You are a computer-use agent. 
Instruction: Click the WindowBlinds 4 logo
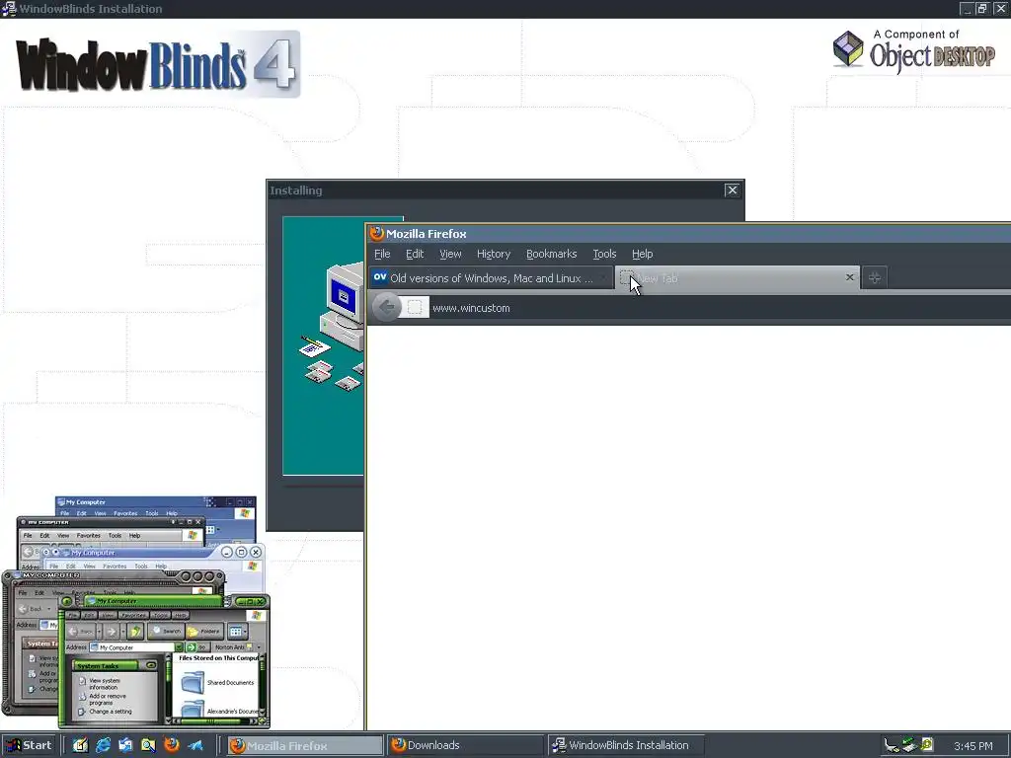coord(157,64)
